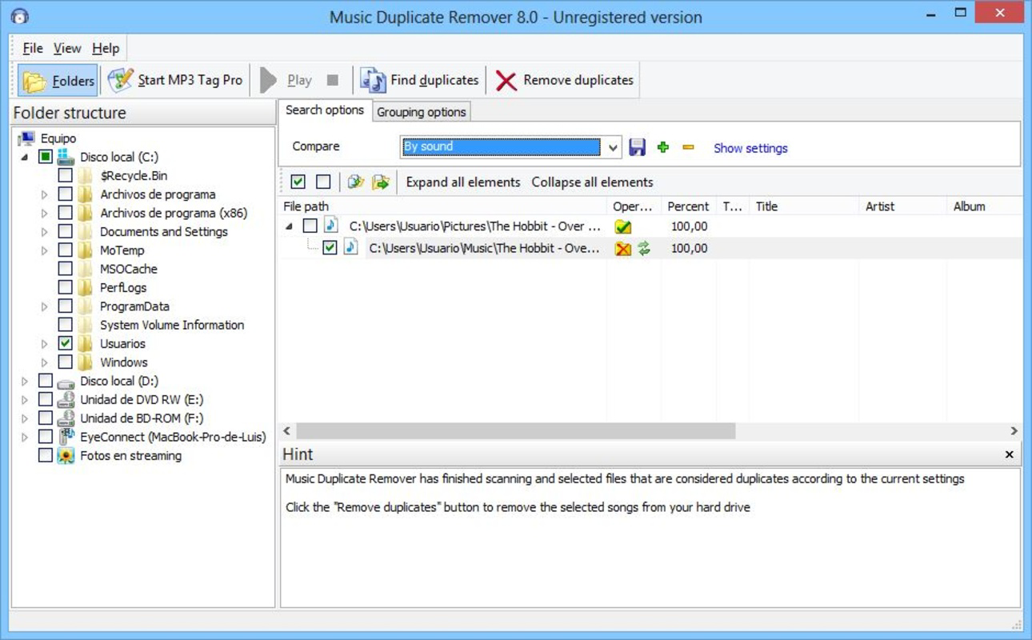Screen dimensions: 1032x640
Task: Open the Compare 'By sound' dropdown
Action: tap(614, 147)
